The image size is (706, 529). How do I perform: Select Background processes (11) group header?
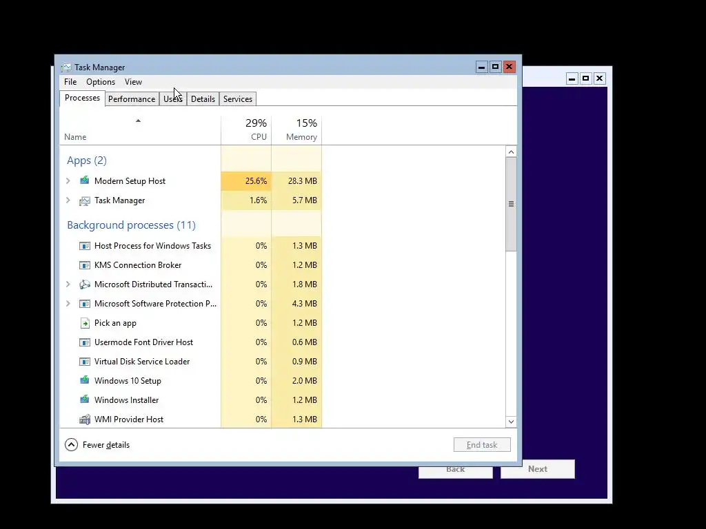click(x=132, y=225)
